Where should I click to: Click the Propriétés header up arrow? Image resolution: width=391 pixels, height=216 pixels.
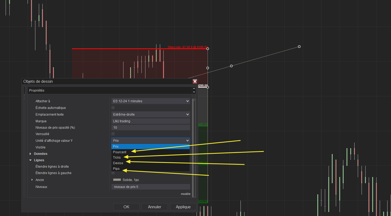[x=194, y=89]
